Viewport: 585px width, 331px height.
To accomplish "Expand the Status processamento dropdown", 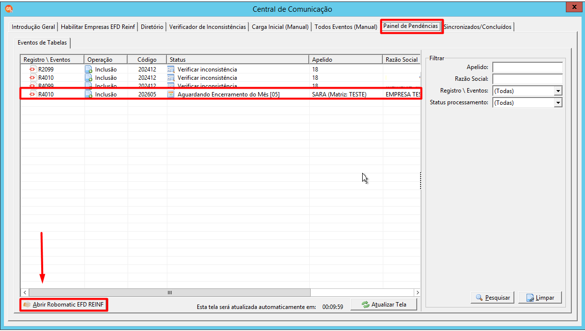I will coord(558,103).
